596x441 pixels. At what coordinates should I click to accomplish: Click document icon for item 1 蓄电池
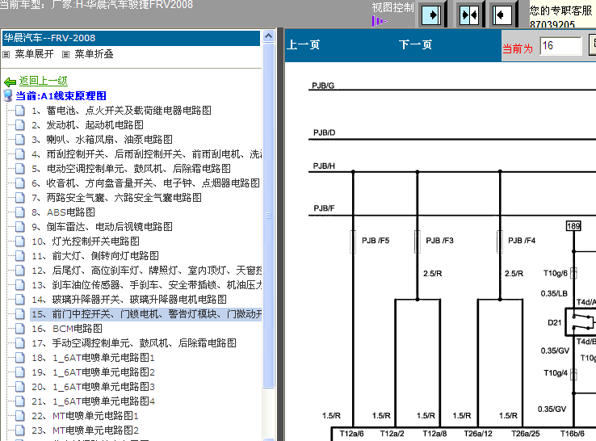pos(19,111)
